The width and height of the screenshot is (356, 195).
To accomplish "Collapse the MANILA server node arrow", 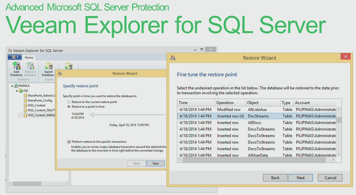I will tap(12, 86).
